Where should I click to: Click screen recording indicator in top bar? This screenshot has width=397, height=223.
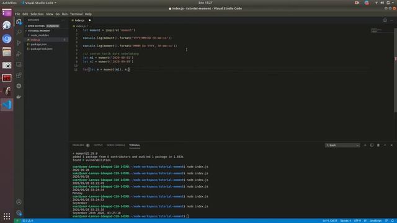pos(357,2)
